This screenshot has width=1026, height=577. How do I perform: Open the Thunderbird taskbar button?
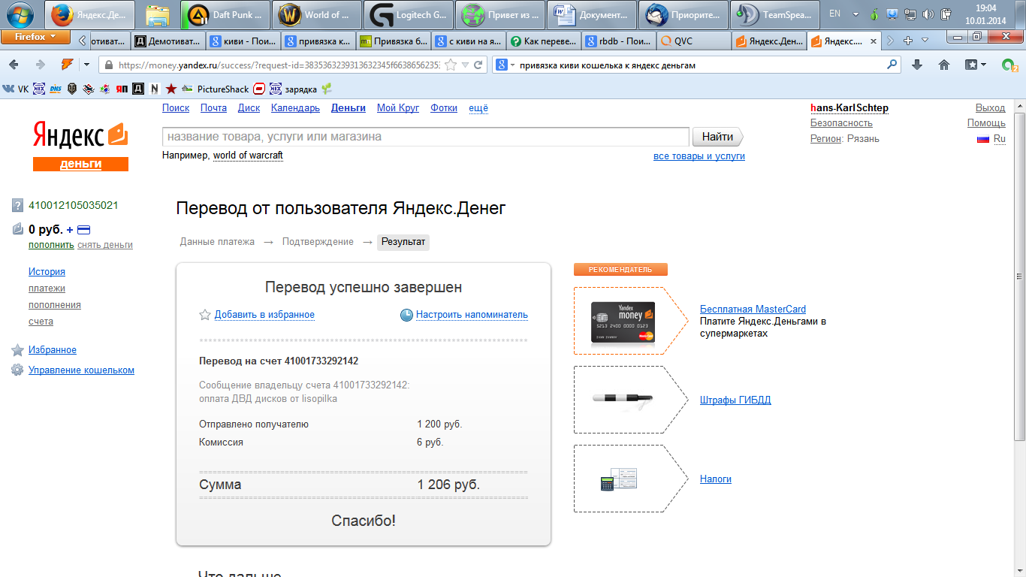[683, 14]
